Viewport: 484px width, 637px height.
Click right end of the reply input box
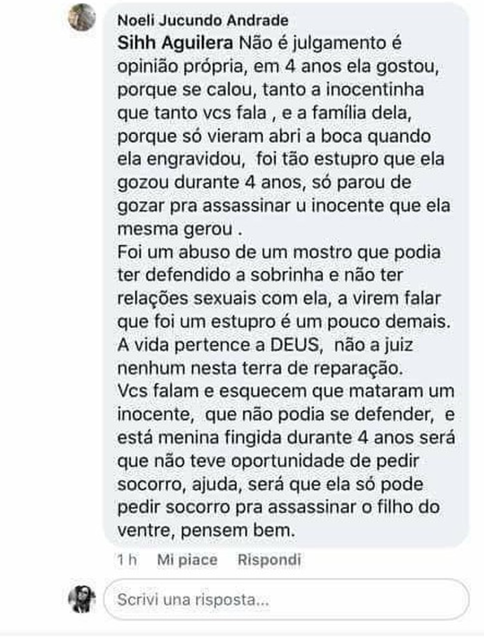453,599
